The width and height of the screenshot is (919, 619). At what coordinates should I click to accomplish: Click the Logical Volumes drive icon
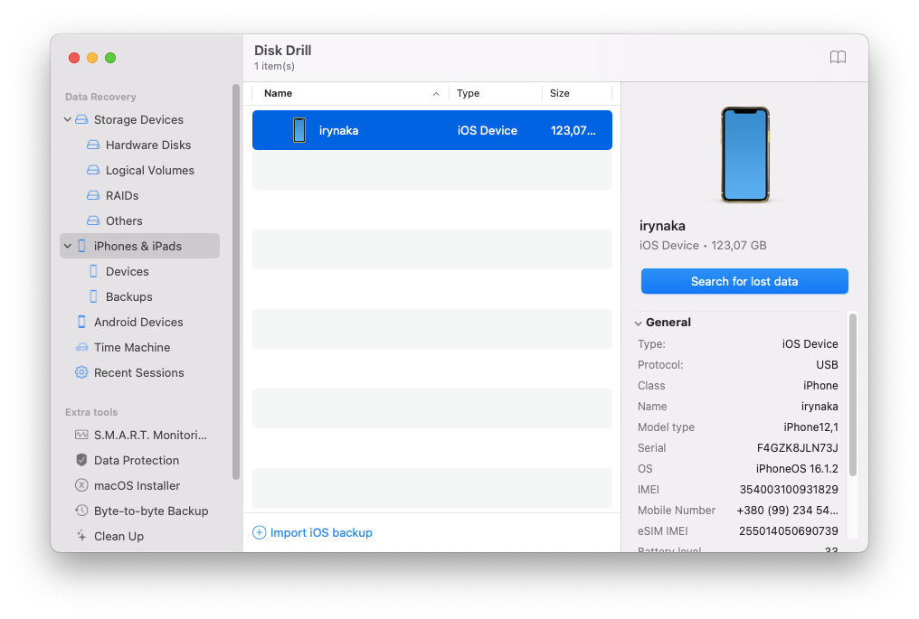pos(93,170)
